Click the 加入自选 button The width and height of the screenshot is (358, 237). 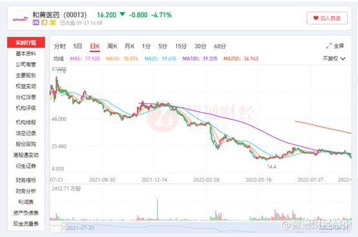[x=327, y=18]
